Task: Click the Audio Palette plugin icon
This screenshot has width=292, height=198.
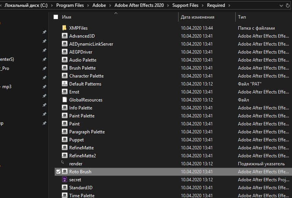Action: click(64, 60)
